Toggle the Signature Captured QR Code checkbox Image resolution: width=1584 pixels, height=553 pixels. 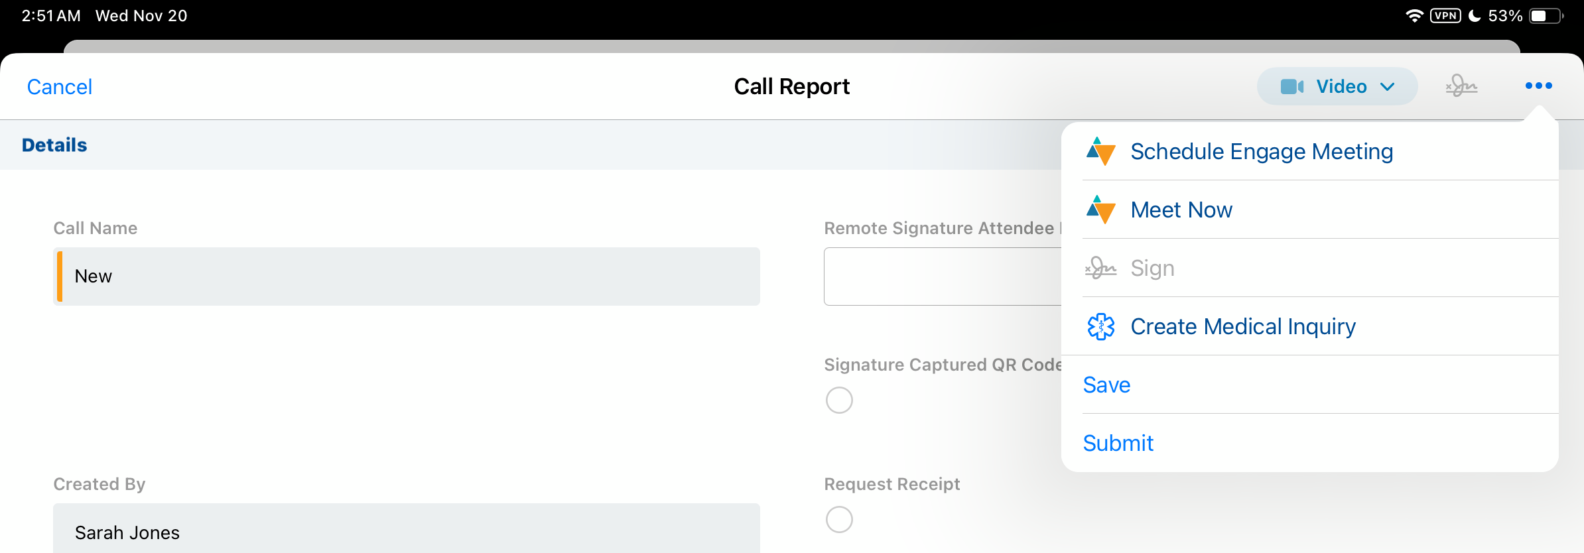(839, 400)
